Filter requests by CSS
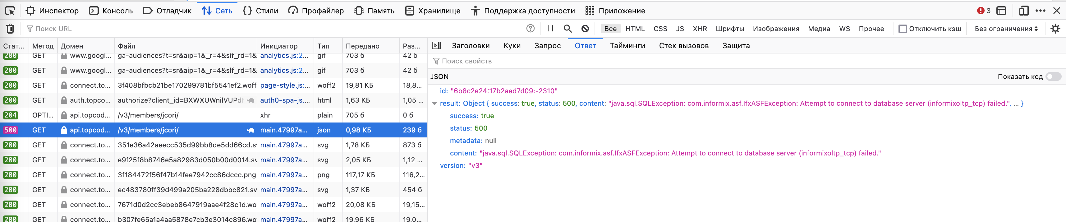The image size is (1066, 222). (x=660, y=29)
